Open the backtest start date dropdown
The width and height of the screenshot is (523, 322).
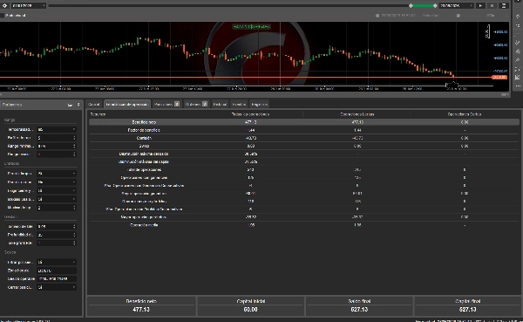pos(29,6)
